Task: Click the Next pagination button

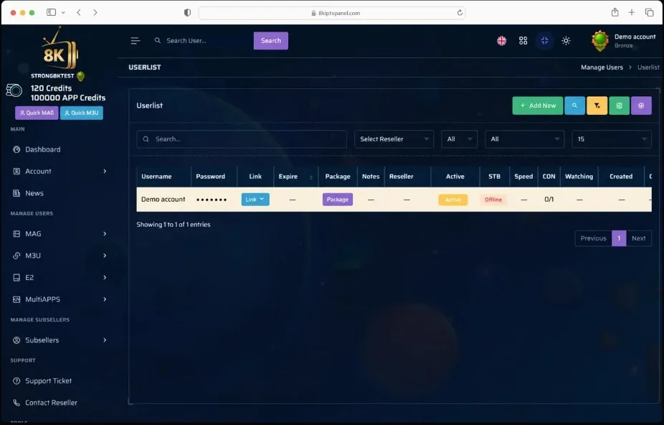Action: (x=639, y=238)
